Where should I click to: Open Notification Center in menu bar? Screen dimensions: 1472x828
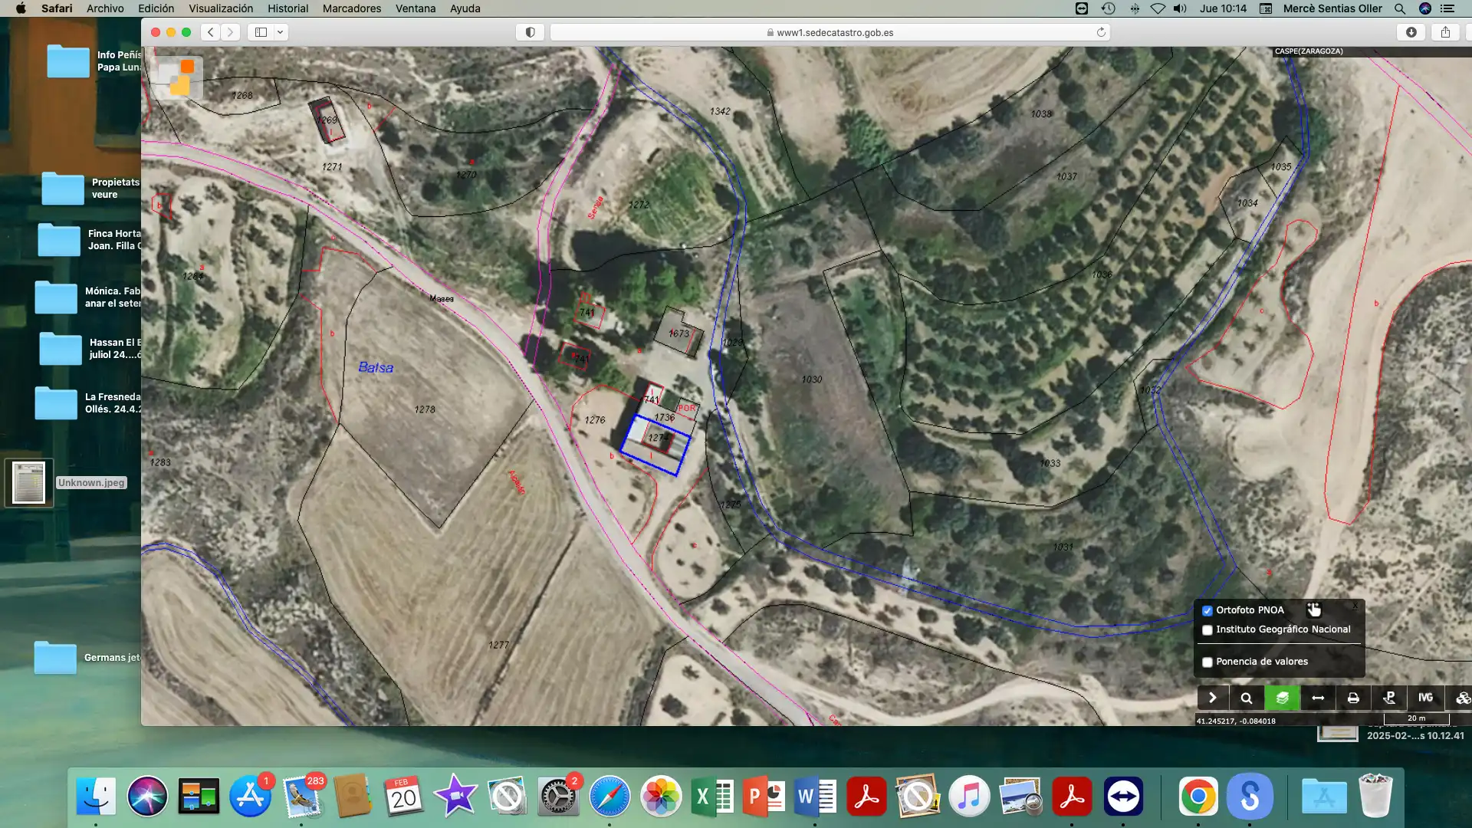(x=1447, y=8)
